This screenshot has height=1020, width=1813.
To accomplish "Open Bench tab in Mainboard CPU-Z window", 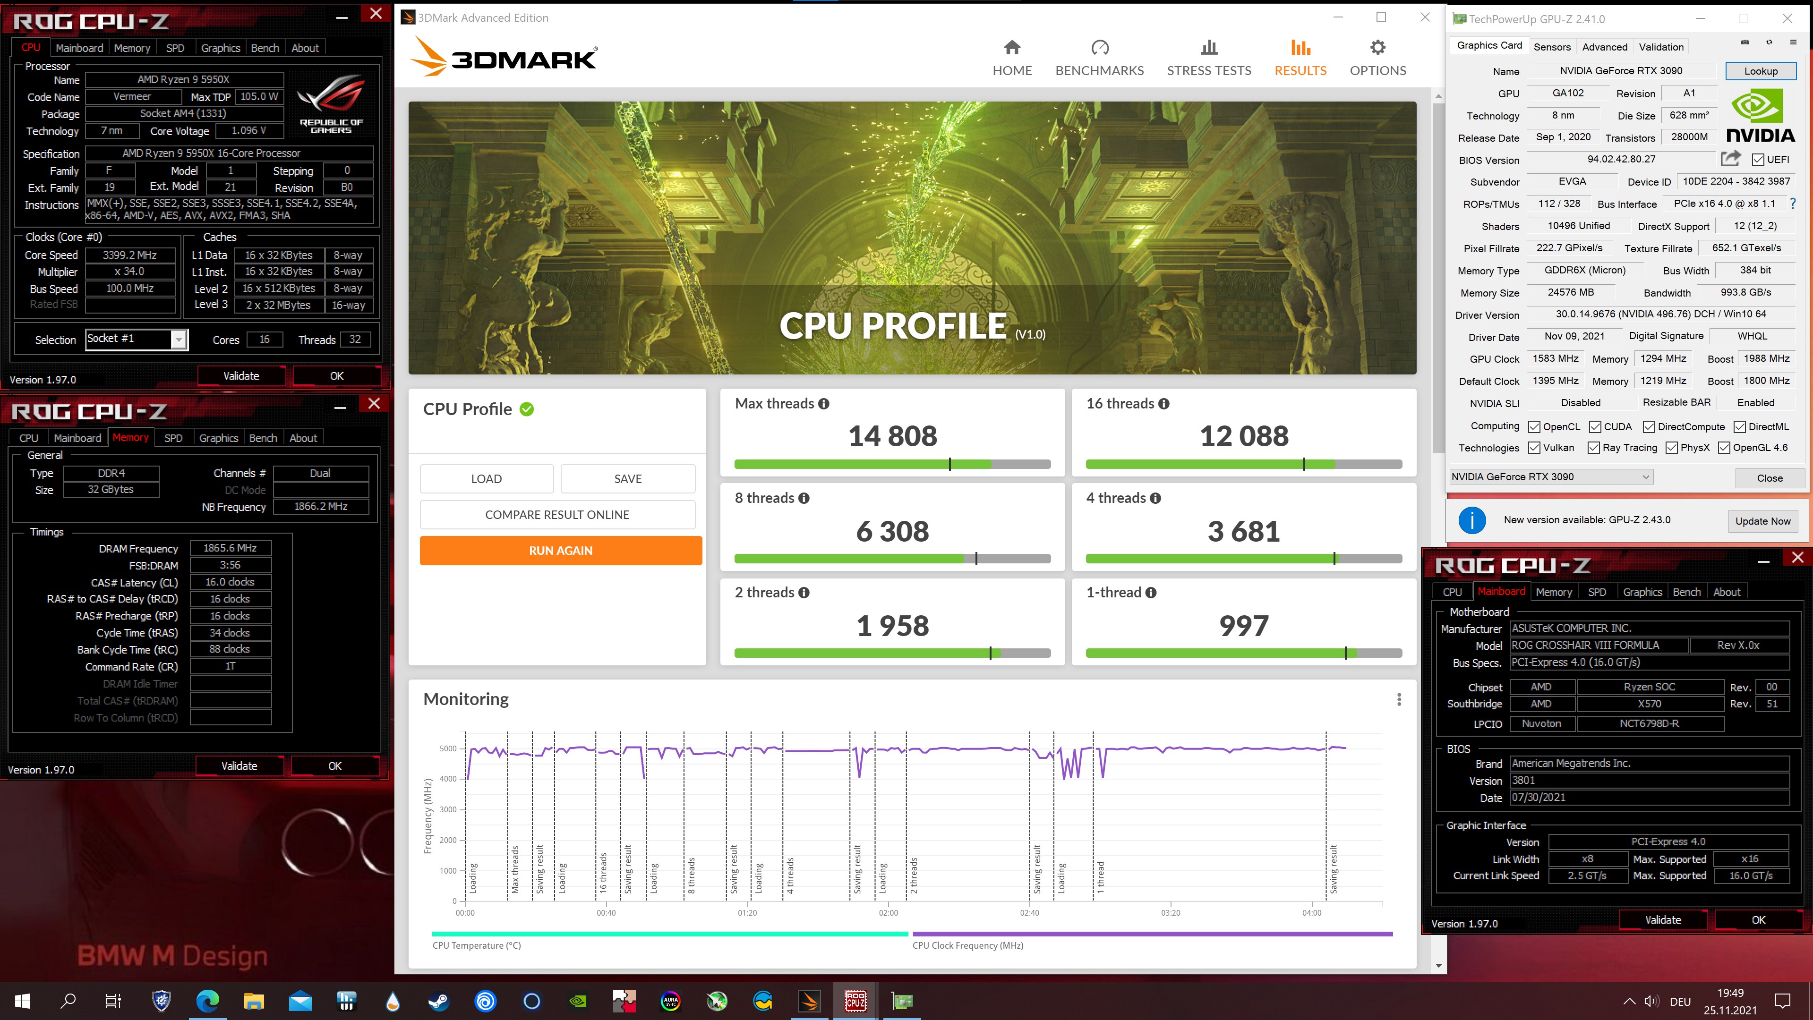I will (1686, 592).
